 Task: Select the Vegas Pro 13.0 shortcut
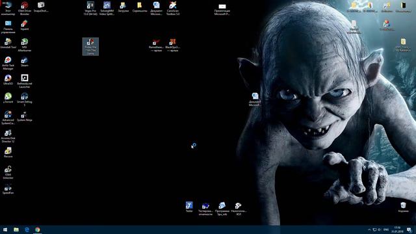tap(90, 8)
